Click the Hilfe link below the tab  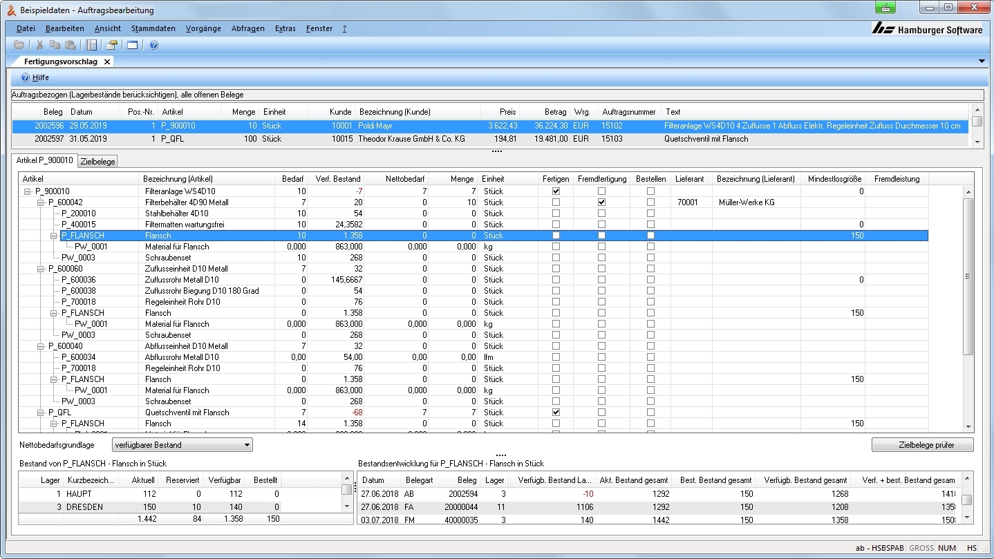(40, 77)
